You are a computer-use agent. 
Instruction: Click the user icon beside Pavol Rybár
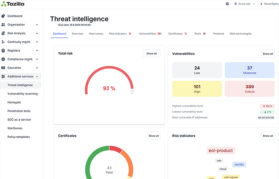click(261, 4)
